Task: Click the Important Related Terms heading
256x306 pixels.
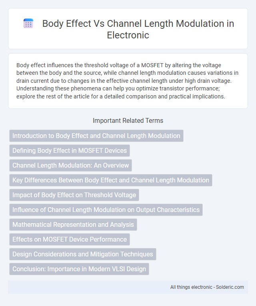Action: [x=128, y=121]
